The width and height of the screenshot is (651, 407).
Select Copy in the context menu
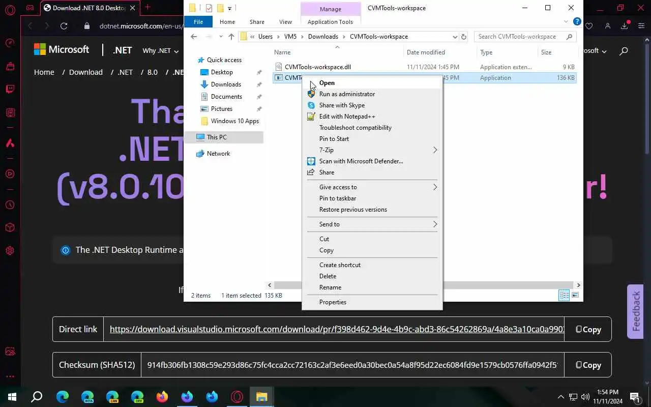372,250
